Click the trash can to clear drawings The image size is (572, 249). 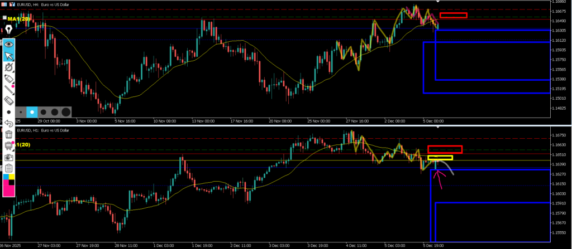pyautogui.click(x=9, y=134)
